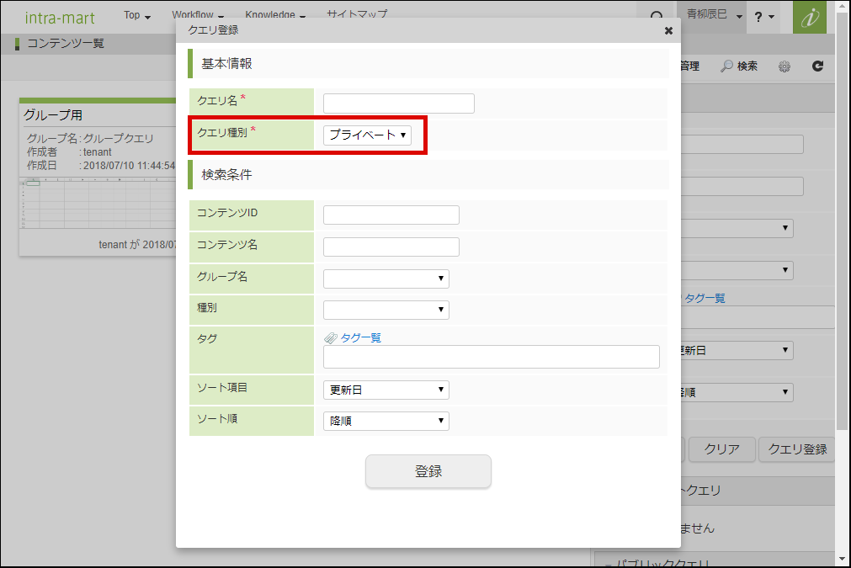The image size is (851, 568).
Task: Click the gear settings icon
Action: (x=784, y=66)
